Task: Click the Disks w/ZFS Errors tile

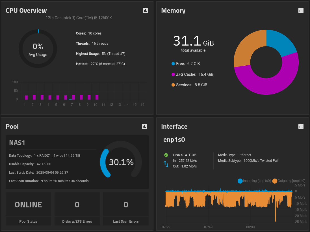Action: (x=77, y=209)
